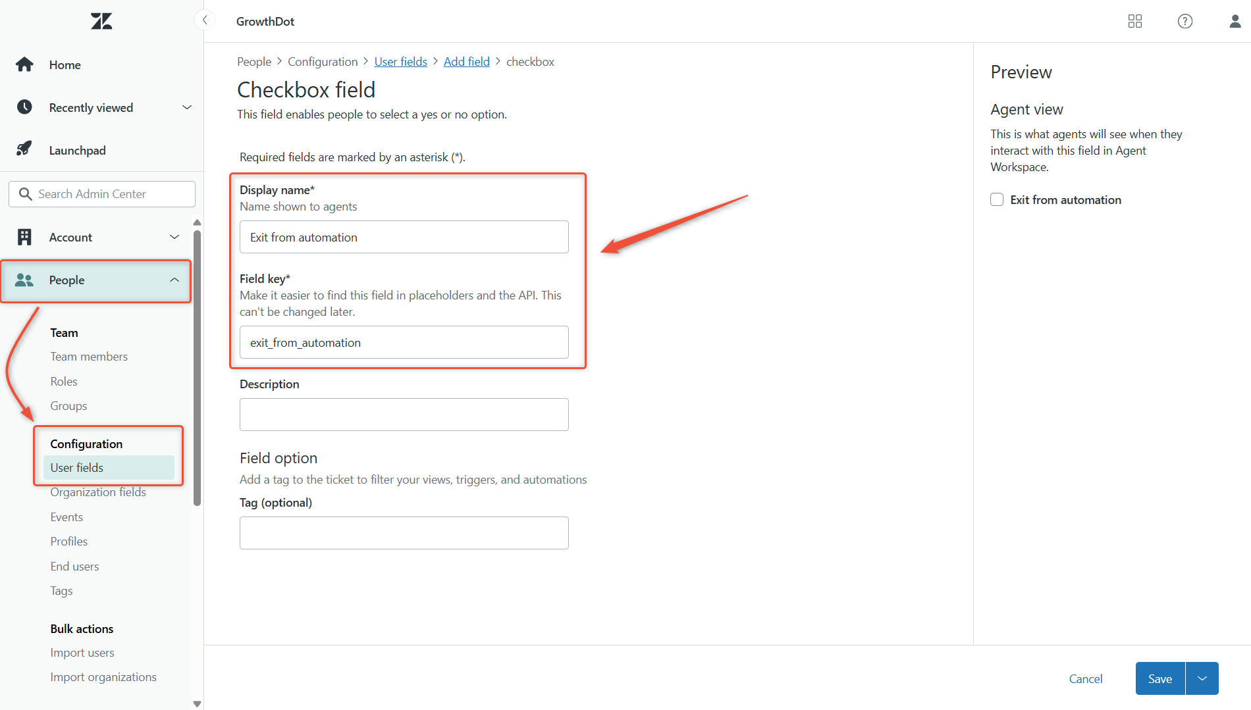
Task: Open the Launchpad from the sidebar
Action: coord(24,149)
